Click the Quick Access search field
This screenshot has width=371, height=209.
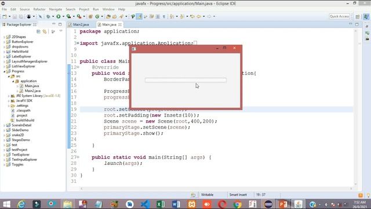(340, 16)
